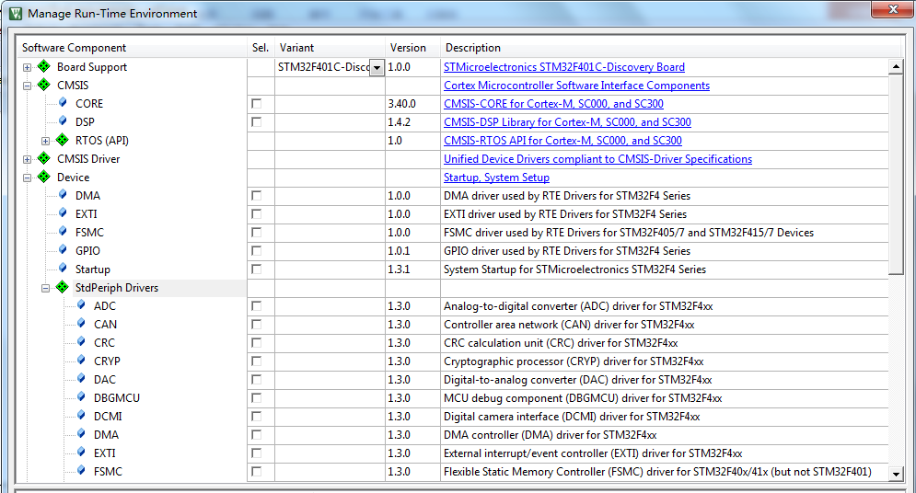Click the Startup blue component icon
The height and width of the screenshot is (493, 916).
pyautogui.click(x=63, y=269)
